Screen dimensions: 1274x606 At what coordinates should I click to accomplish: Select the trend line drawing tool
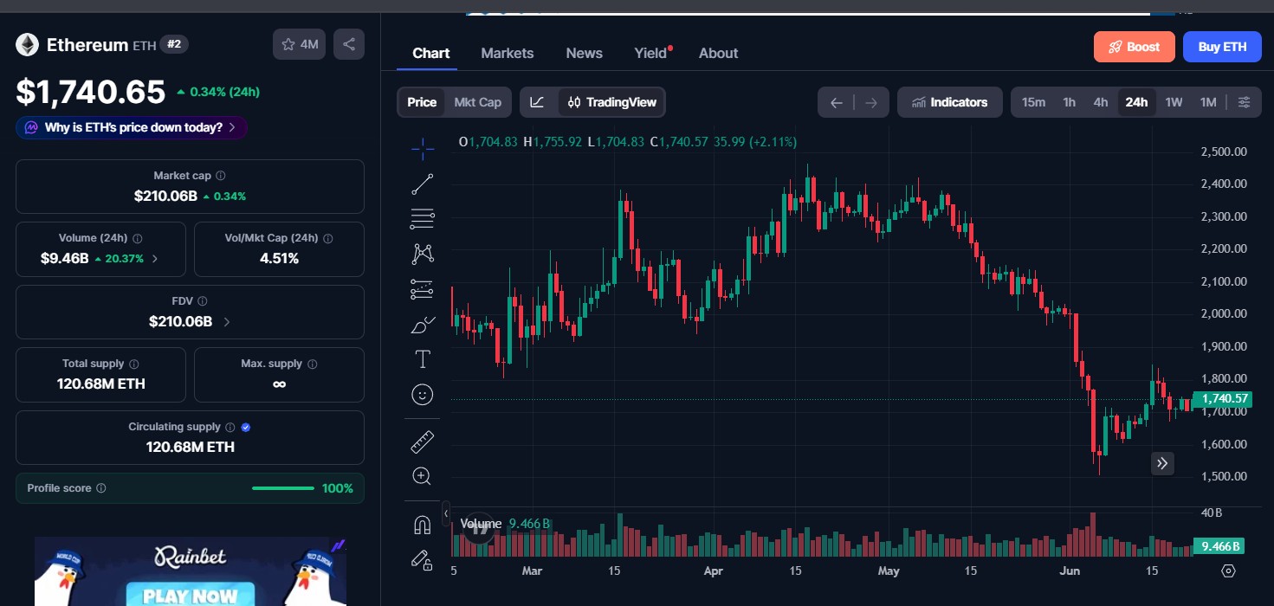pyautogui.click(x=423, y=184)
